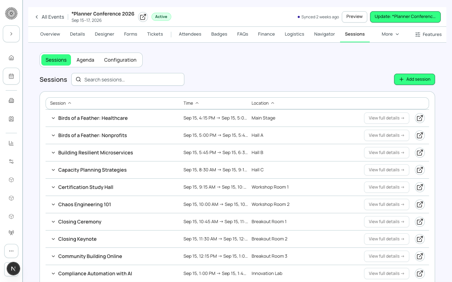Viewport: 452px width, 282px height.
Task: Open Birds of a Feather: Nonprofits external link icon
Action: 420,135
